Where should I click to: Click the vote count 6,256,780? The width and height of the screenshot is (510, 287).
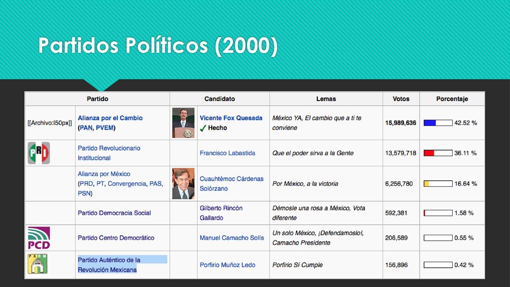pyautogui.click(x=399, y=183)
